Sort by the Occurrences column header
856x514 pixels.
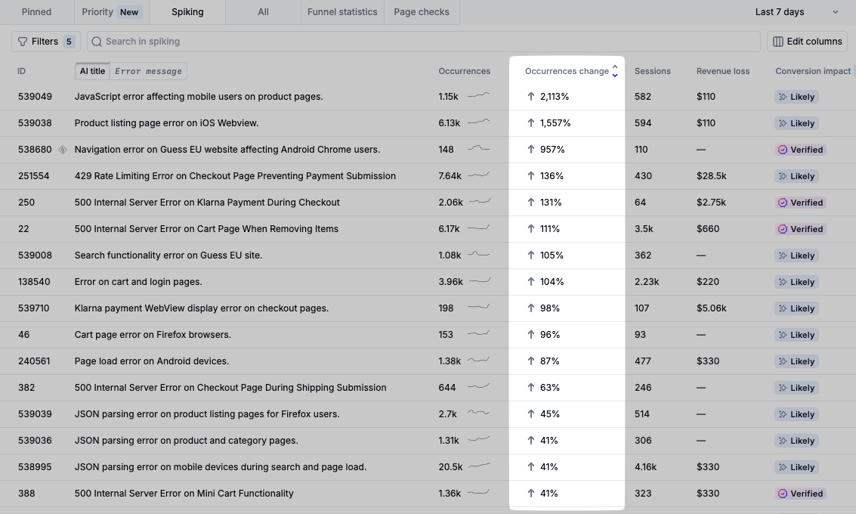coord(464,71)
